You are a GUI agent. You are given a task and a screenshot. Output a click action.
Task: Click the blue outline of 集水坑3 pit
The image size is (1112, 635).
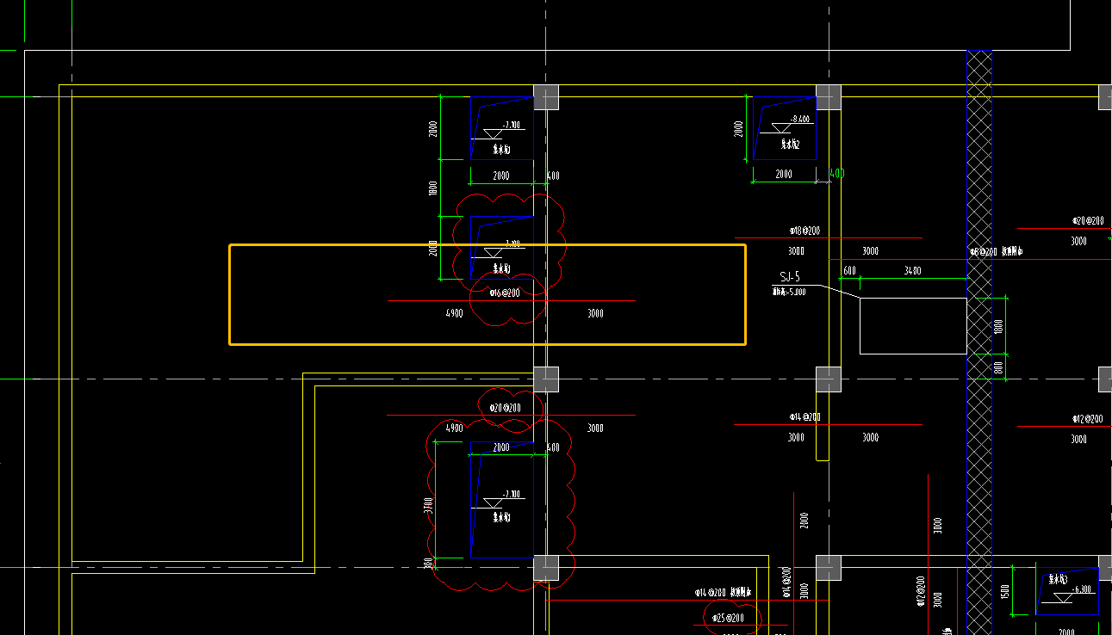tap(1068, 593)
